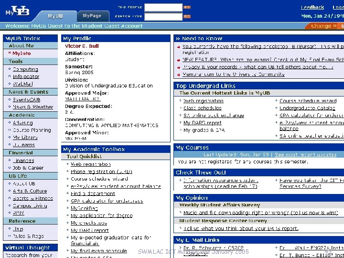Switch to the MyUB tab

tap(55, 16)
